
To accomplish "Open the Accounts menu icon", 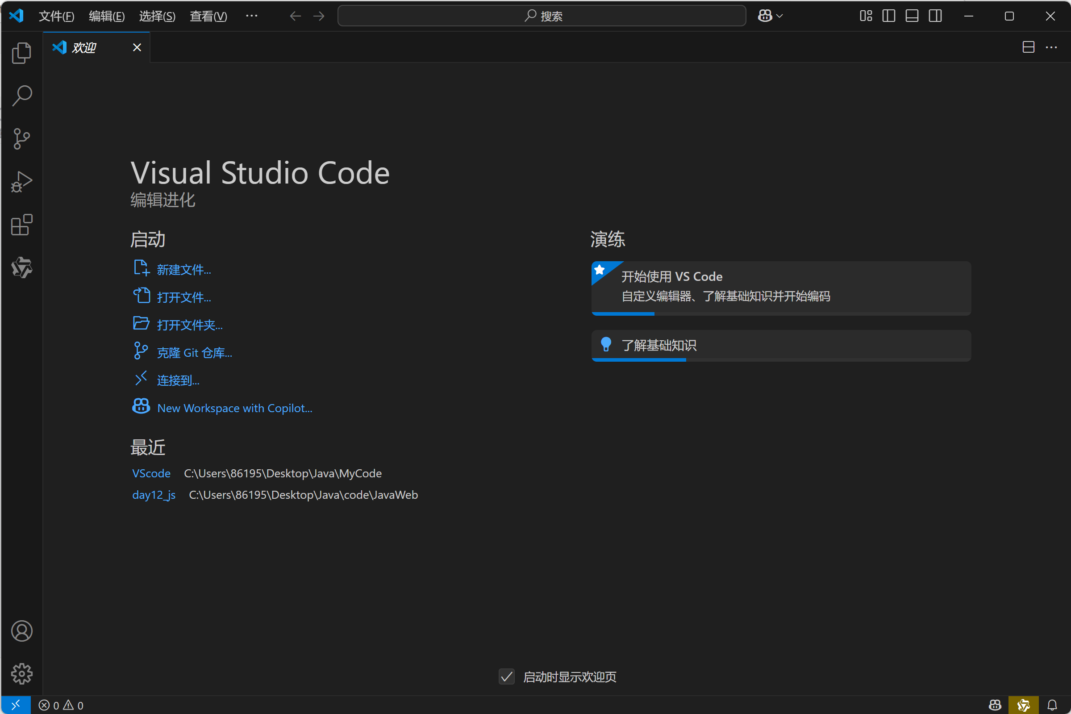I will 21,631.
